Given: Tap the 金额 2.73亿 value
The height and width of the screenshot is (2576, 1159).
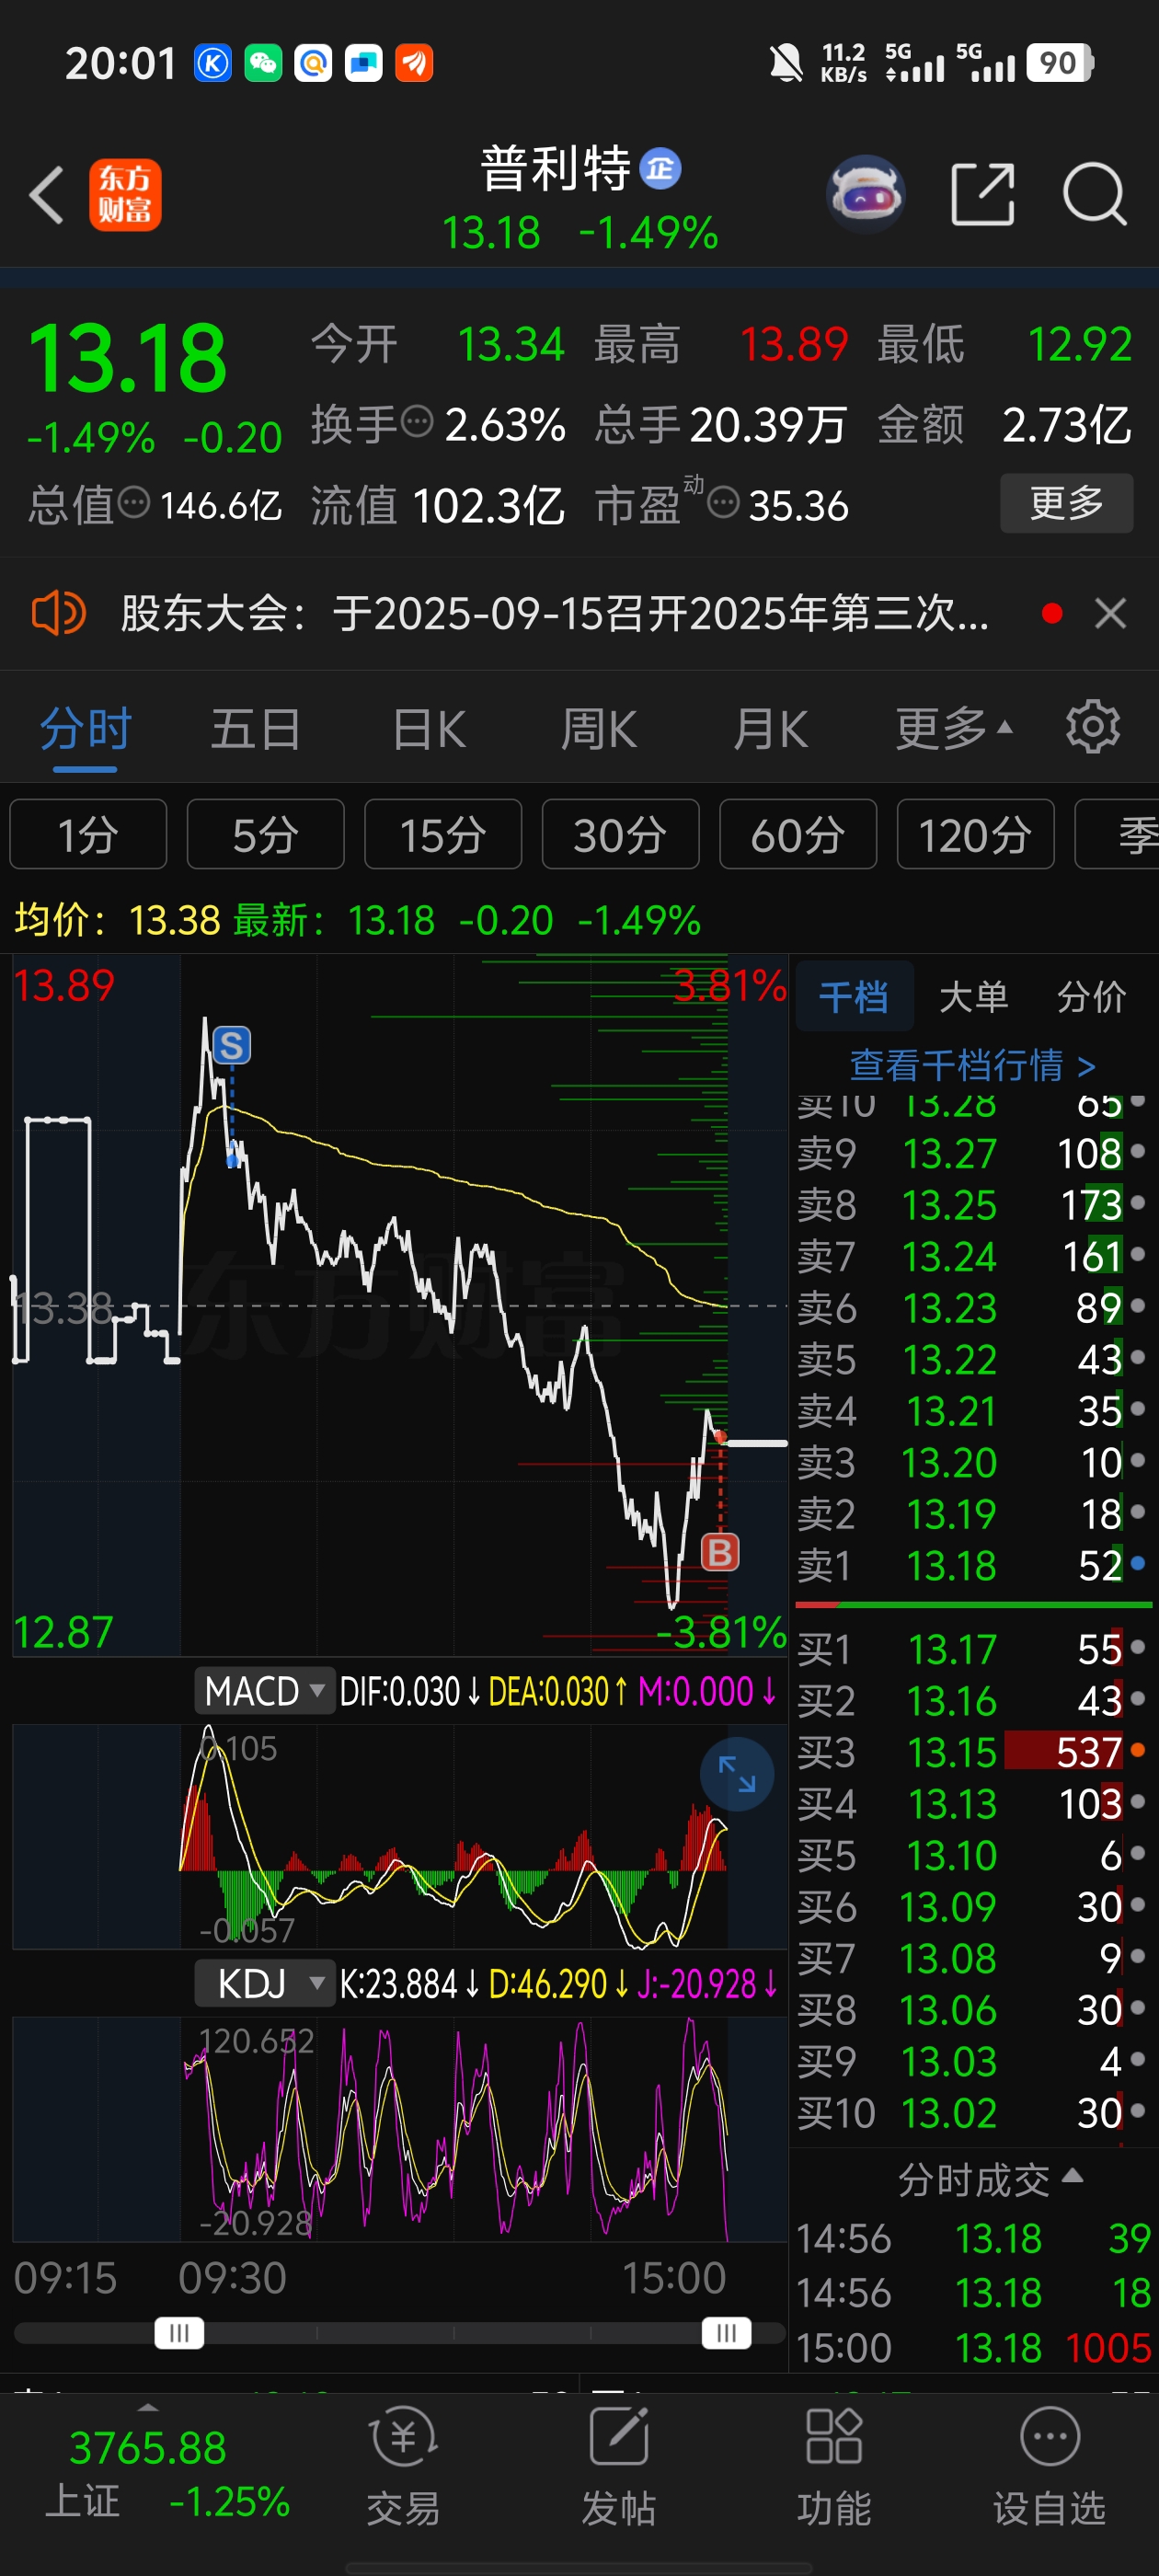Looking at the screenshot, I should 1066,424.
